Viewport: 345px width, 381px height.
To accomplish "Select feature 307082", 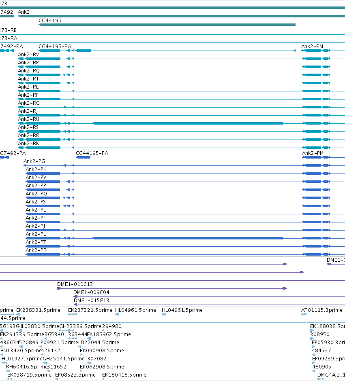I will click(97, 359).
